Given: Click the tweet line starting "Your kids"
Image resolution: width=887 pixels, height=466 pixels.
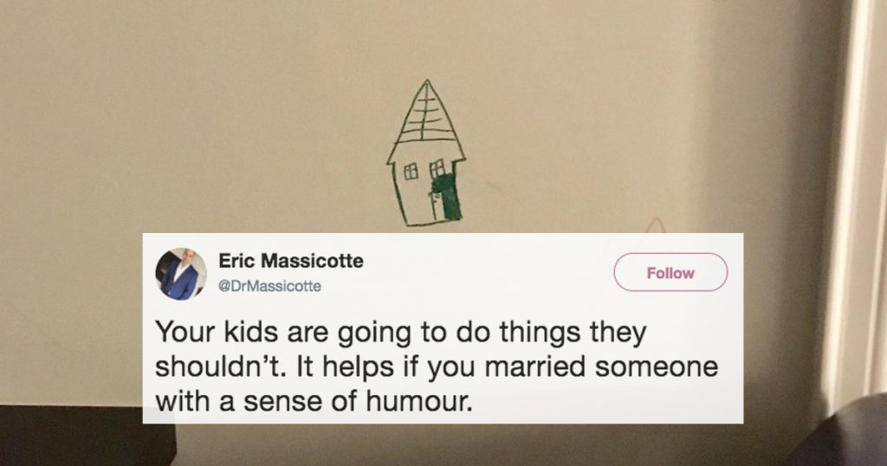Looking at the screenshot, I should pos(400,333).
